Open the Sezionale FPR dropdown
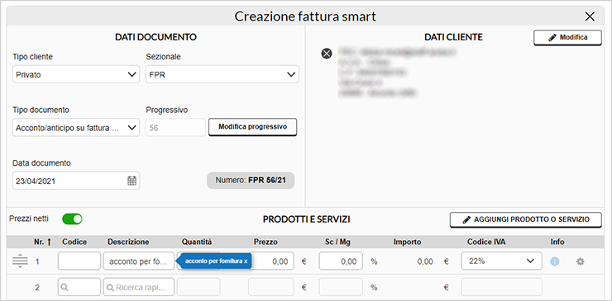The height and width of the screenshot is (301, 612). click(x=222, y=74)
